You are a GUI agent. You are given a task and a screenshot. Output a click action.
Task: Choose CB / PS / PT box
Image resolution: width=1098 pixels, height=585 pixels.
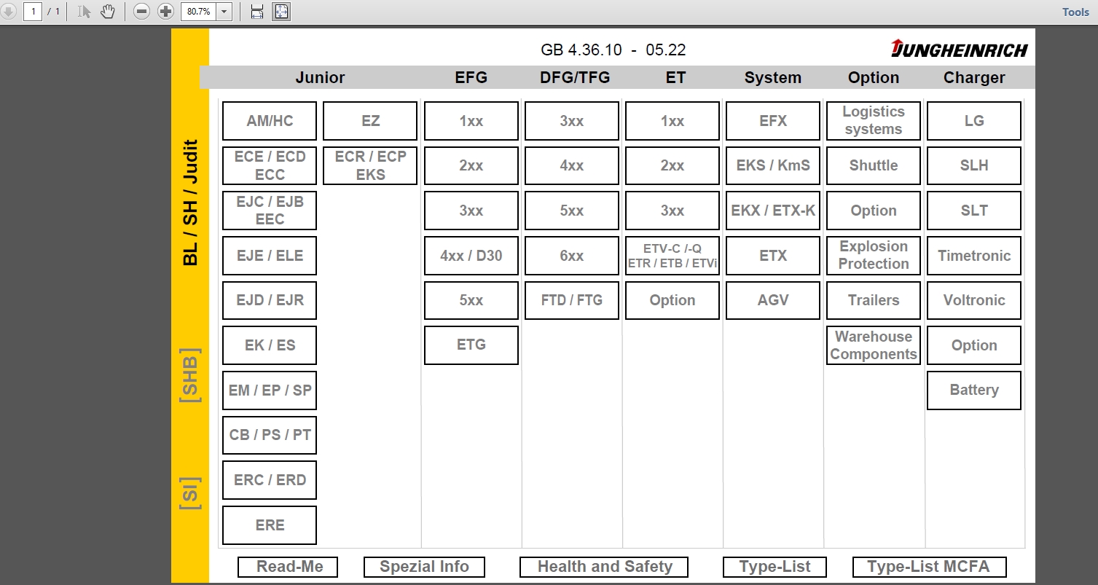[x=270, y=435]
